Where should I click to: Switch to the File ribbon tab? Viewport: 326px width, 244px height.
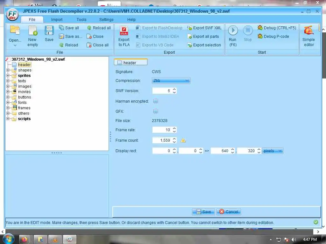tap(32, 19)
